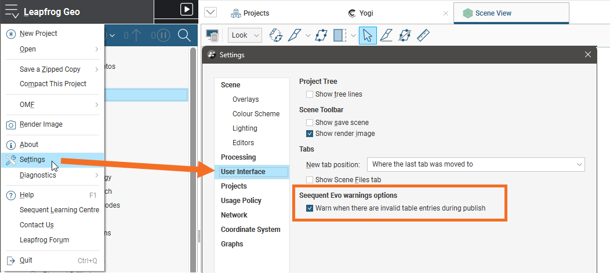Click the Leapfrog Geo menu icon

pyautogui.click(x=12, y=12)
